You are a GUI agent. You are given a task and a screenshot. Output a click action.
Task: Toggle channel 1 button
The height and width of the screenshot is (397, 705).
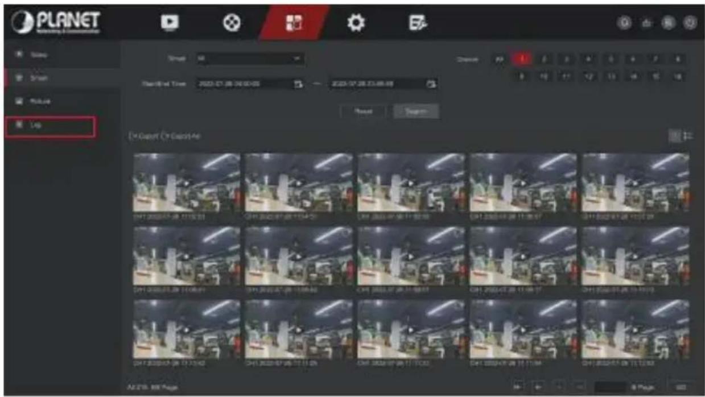point(522,59)
